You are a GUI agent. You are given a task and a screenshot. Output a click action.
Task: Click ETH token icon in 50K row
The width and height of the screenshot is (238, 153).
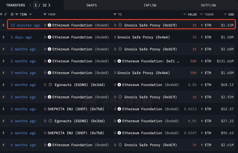pyautogui.click(x=202, y=61)
